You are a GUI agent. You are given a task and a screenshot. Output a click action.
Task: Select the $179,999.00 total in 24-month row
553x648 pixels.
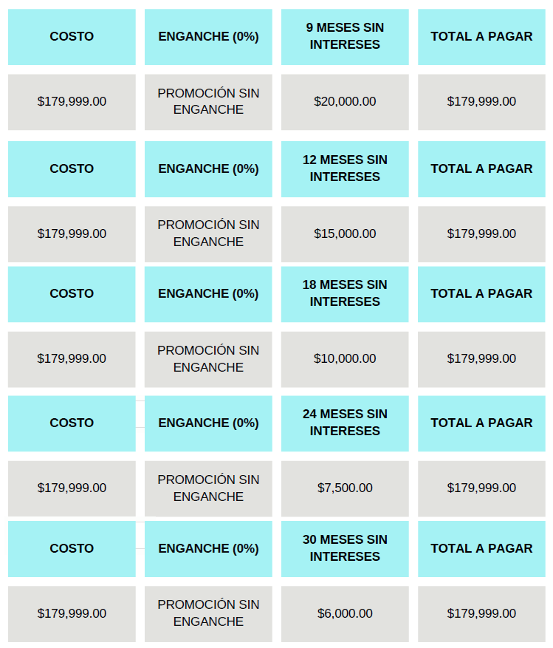pyautogui.click(x=481, y=488)
